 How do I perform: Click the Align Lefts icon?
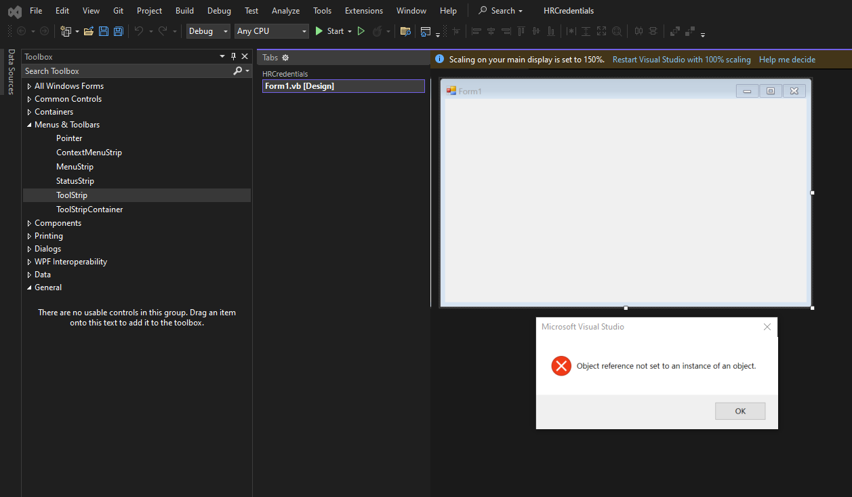click(x=476, y=31)
